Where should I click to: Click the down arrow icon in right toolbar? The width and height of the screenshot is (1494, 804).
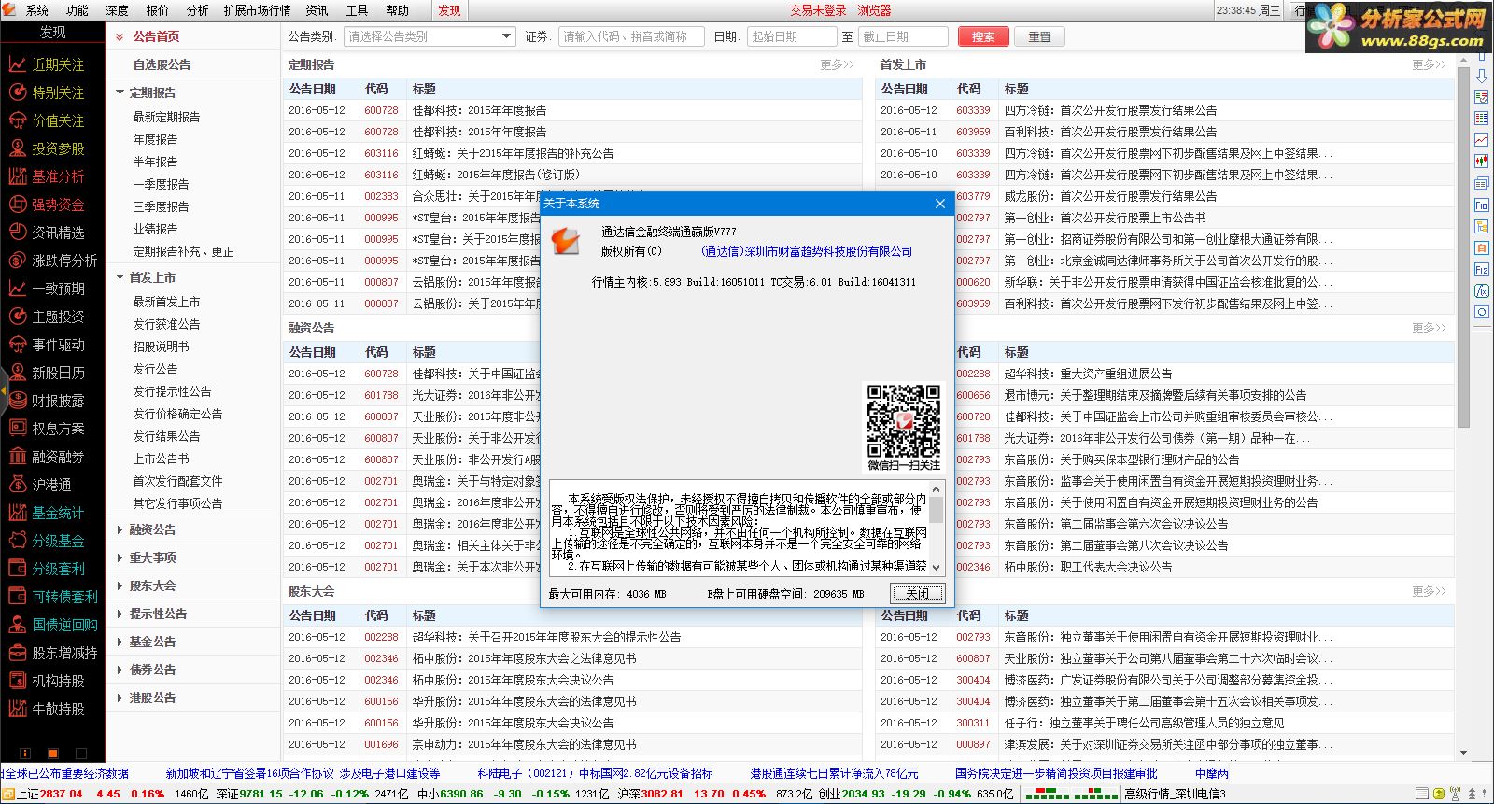click(1481, 75)
